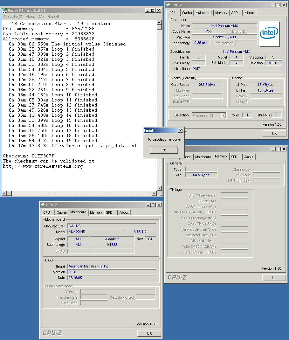Switch to Mainboard tab in top CPU-Z window
Screen dimensions: 289x340
(x=203, y=13)
